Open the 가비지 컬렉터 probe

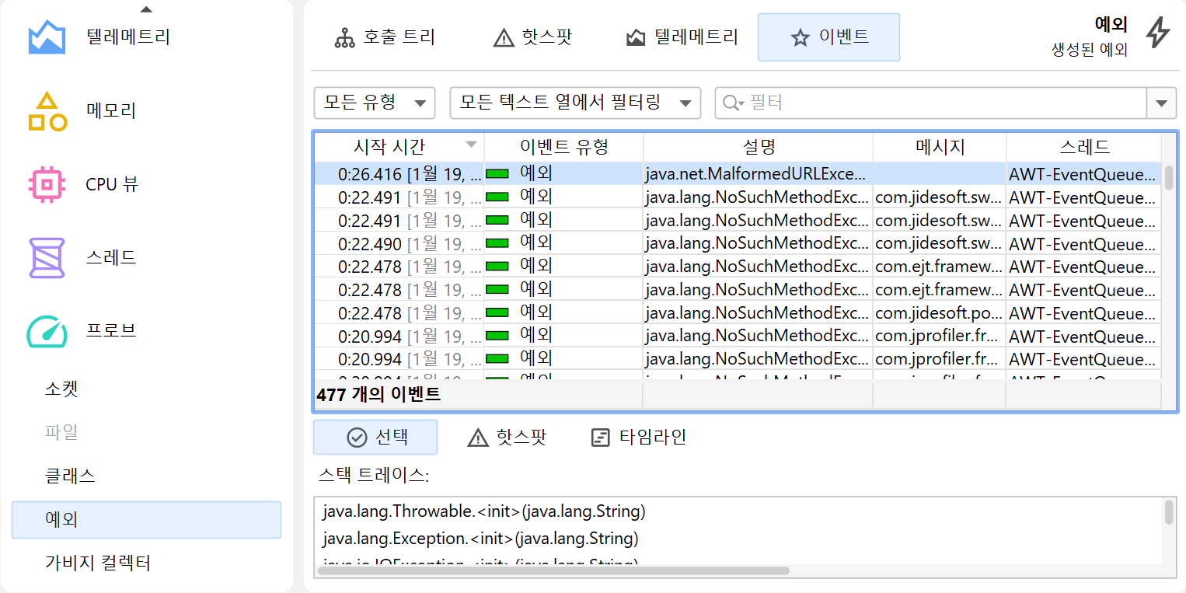click(x=98, y=563)
